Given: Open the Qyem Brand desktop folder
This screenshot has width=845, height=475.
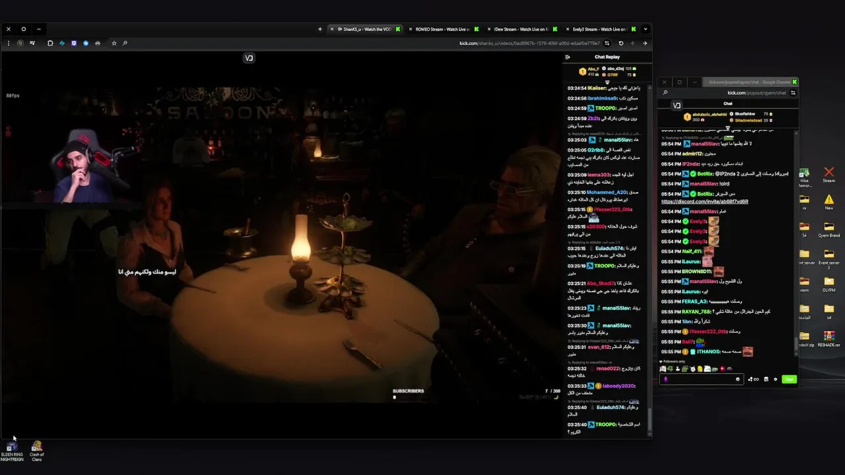Looking at the screenshot, I should pyautogui.click(x=829, y=228).
